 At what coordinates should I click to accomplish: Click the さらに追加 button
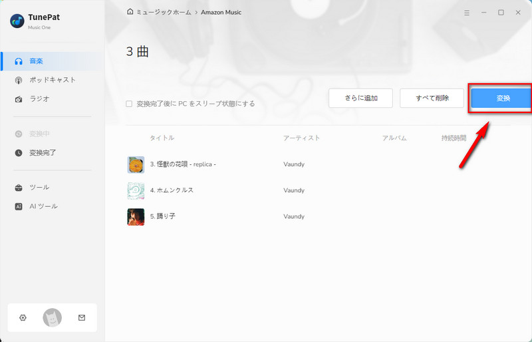coord(360,98)
